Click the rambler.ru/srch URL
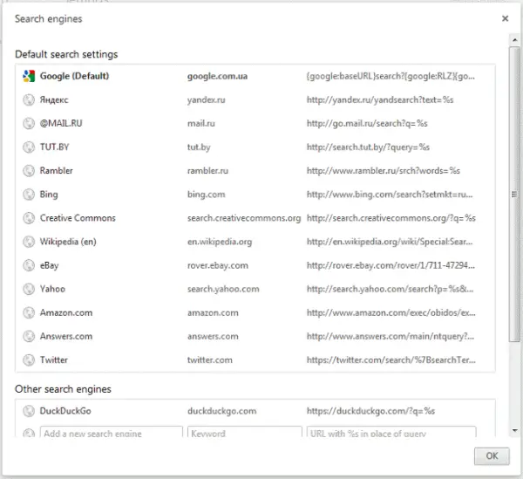Viewport: 523px width, 479px height. (x=384, y=171)
